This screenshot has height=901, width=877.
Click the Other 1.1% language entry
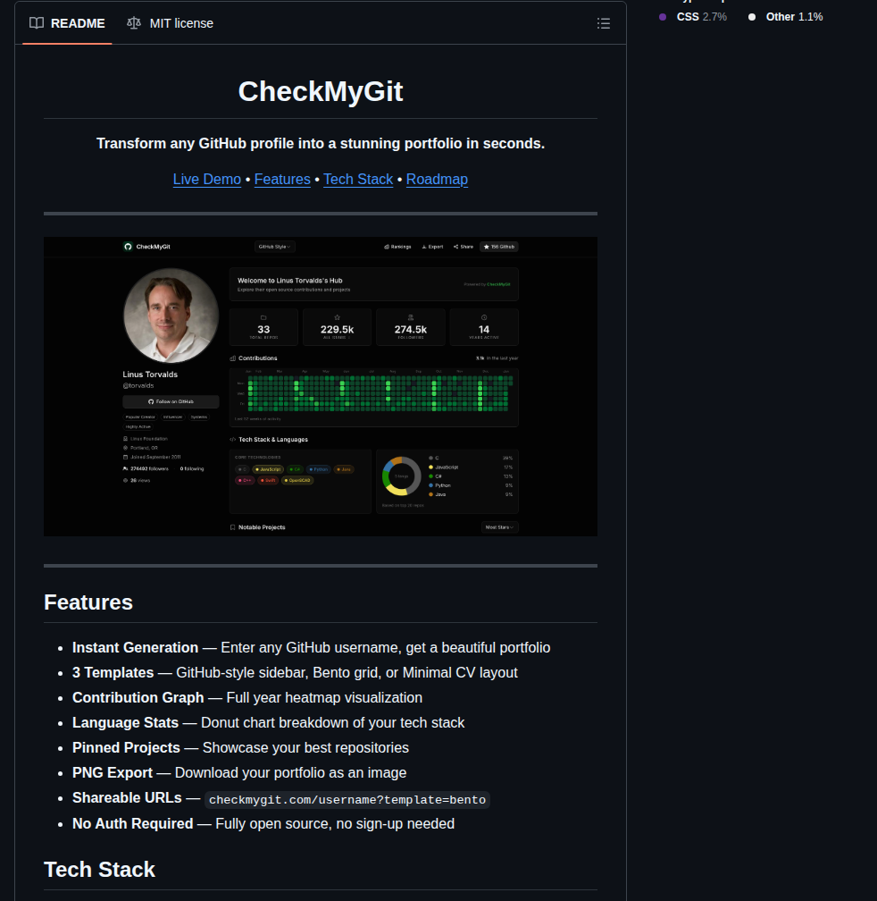pyautogui.click(x=785, y=17)
